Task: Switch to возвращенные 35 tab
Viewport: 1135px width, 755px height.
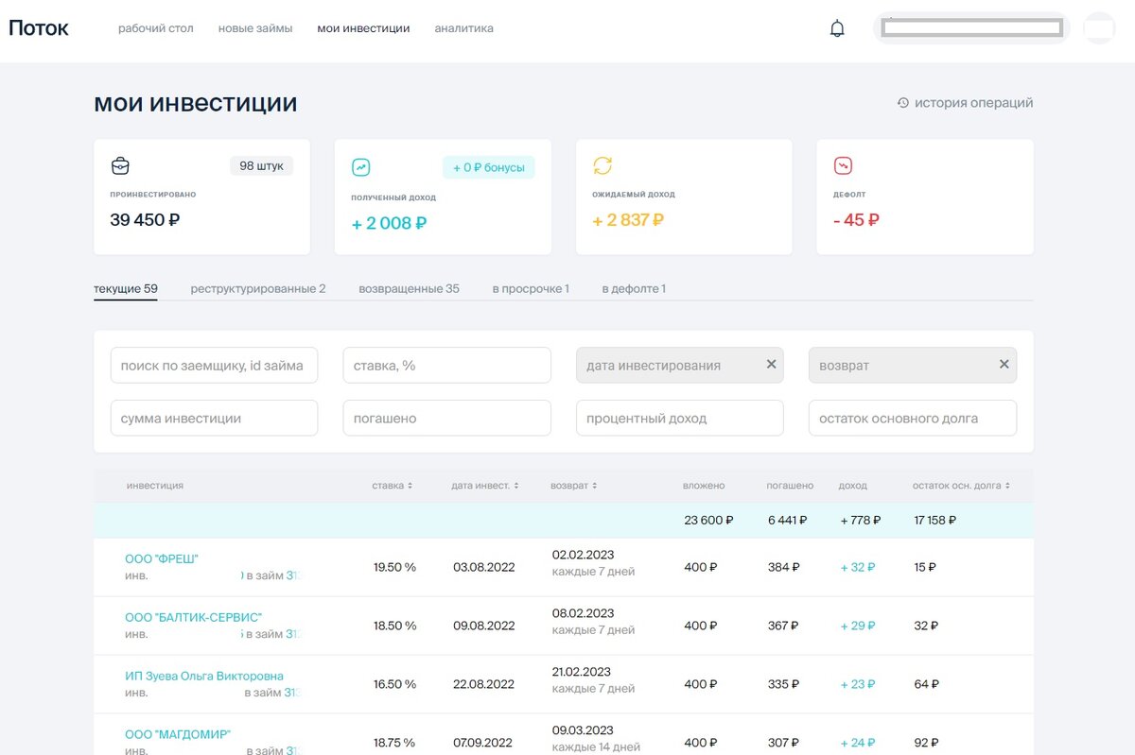Action: tap(409, 289)
